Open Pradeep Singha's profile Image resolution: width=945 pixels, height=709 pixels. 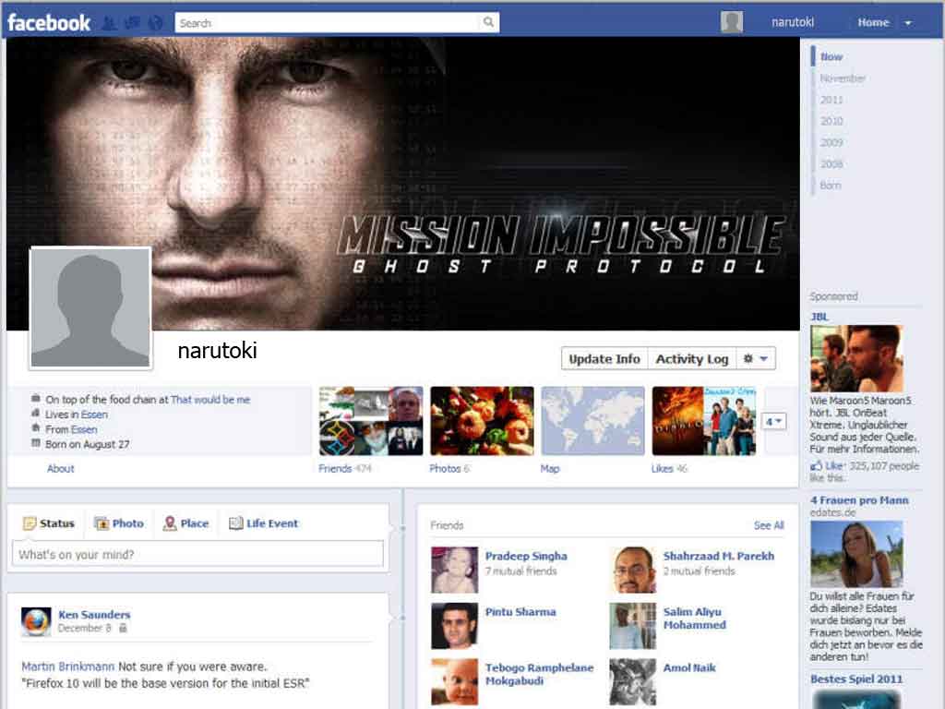point(526,556)
